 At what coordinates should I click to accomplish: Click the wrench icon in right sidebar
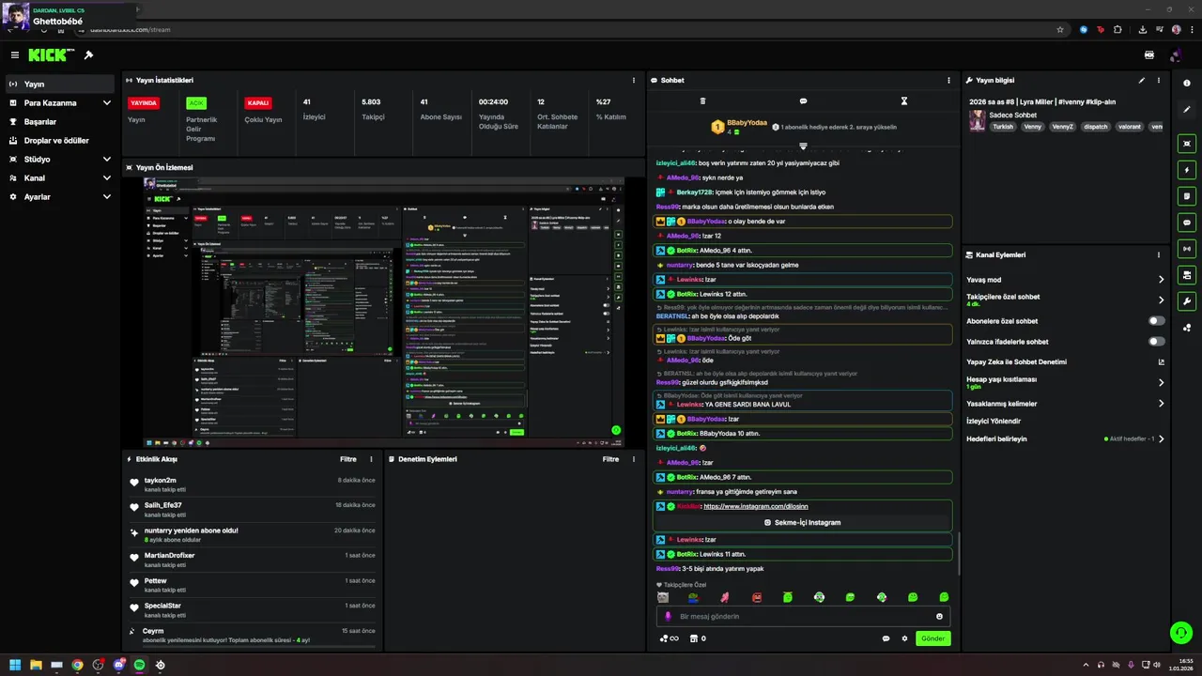click(1188, 301)
